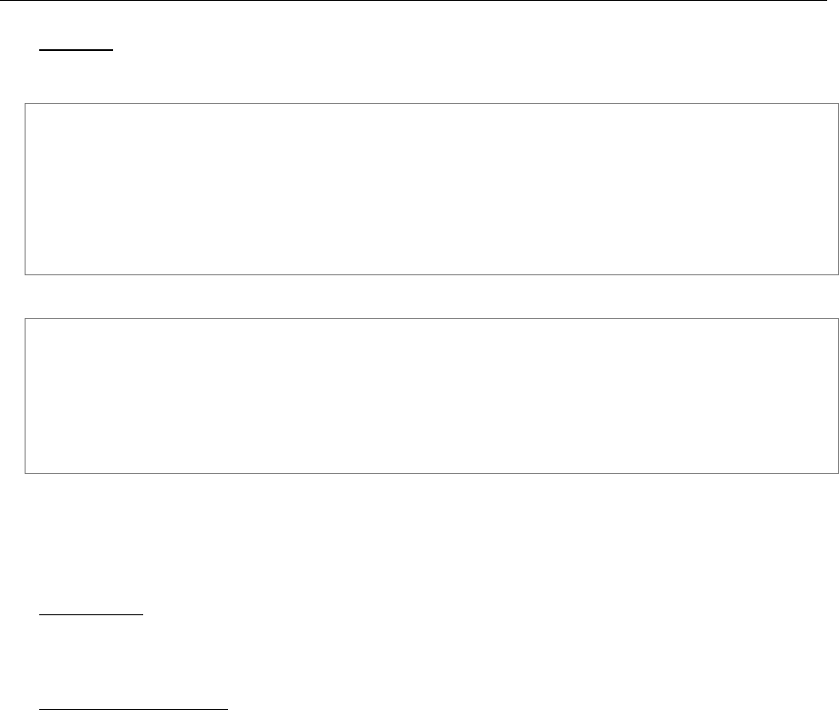
Task: Click the gap between the two boxes
Action: click(x=431, y=297)
